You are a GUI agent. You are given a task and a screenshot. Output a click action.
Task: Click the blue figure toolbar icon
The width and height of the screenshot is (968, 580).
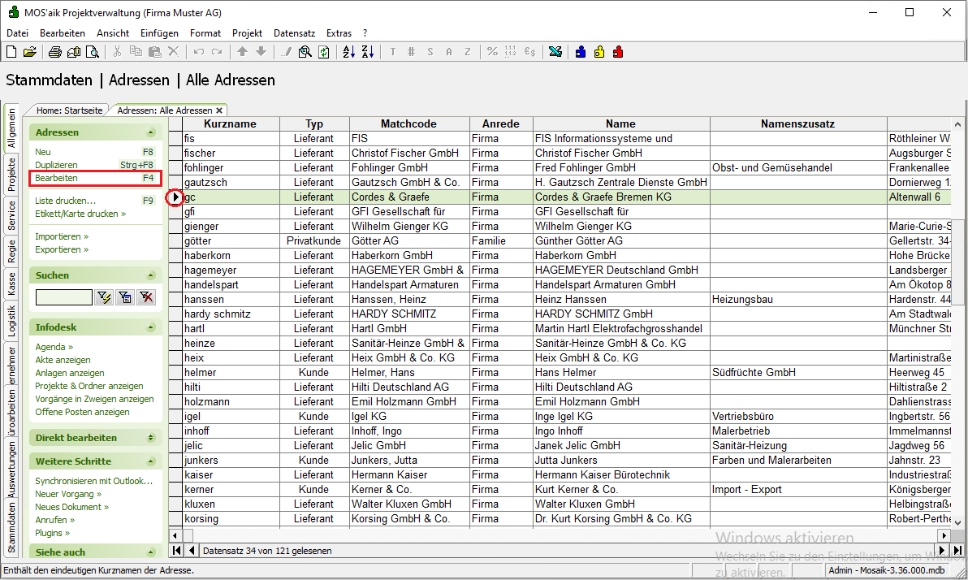click(x=581, y=52)
